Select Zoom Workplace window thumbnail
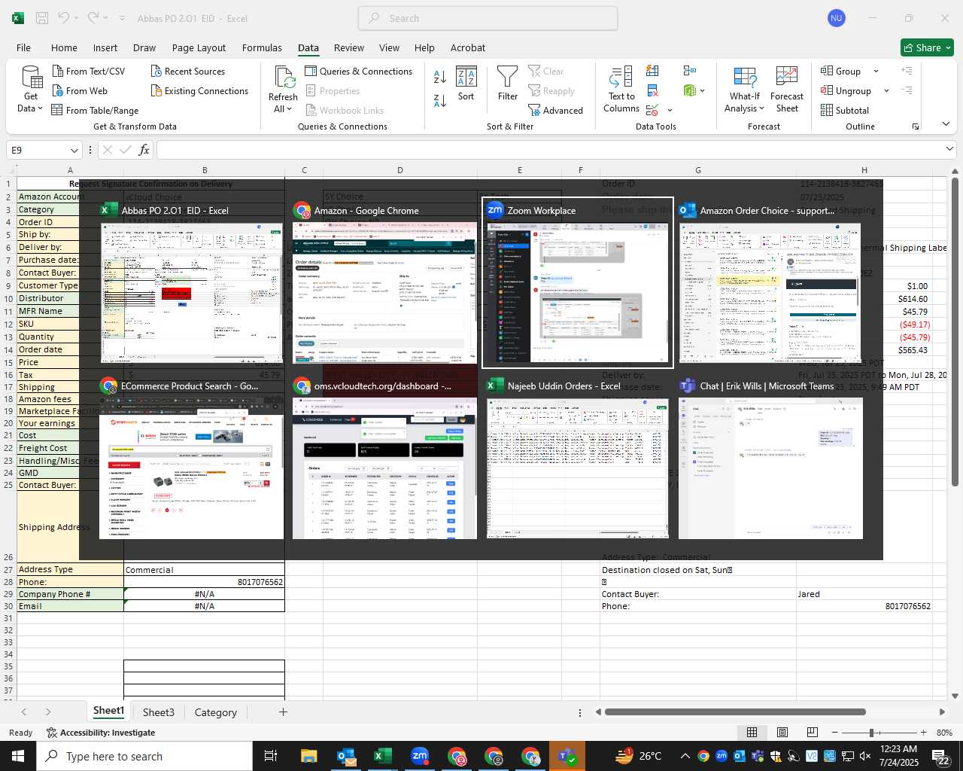963x771 pixels. pos(578,283)
